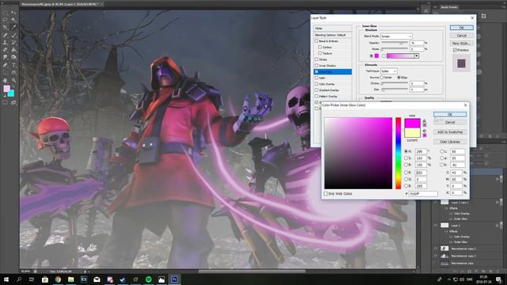
Task: Click Cancel in the Color Picker
Action: [x=450, y=122]
